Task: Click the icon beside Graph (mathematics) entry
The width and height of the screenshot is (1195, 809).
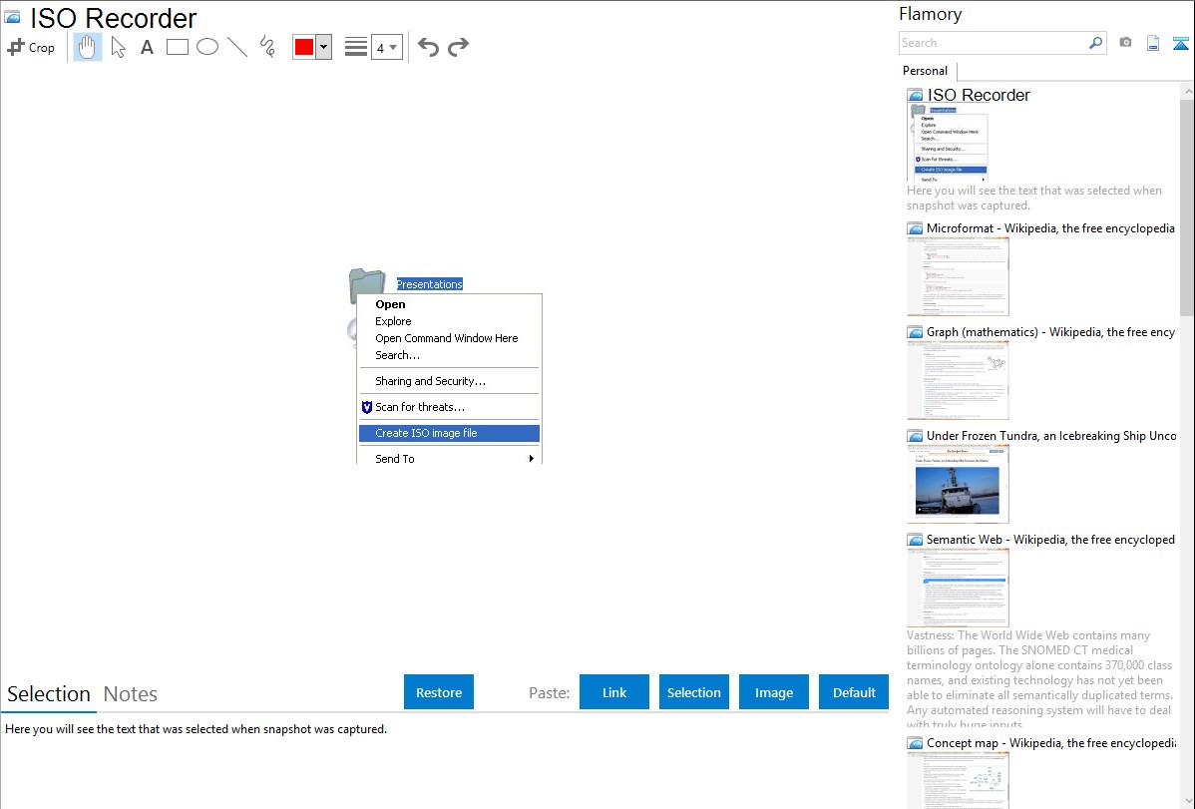Action: (x=915, y=332)
